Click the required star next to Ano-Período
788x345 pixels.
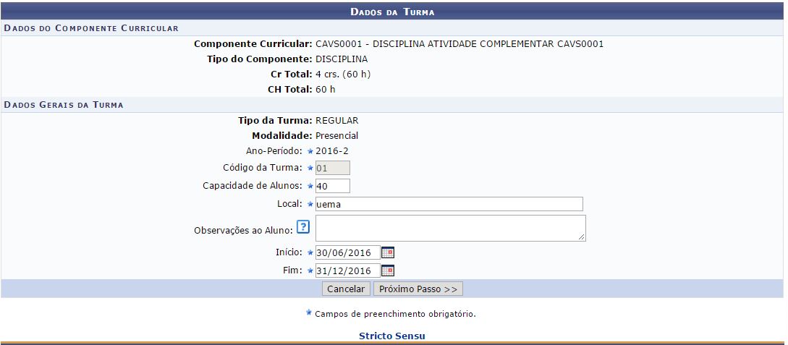310,151
